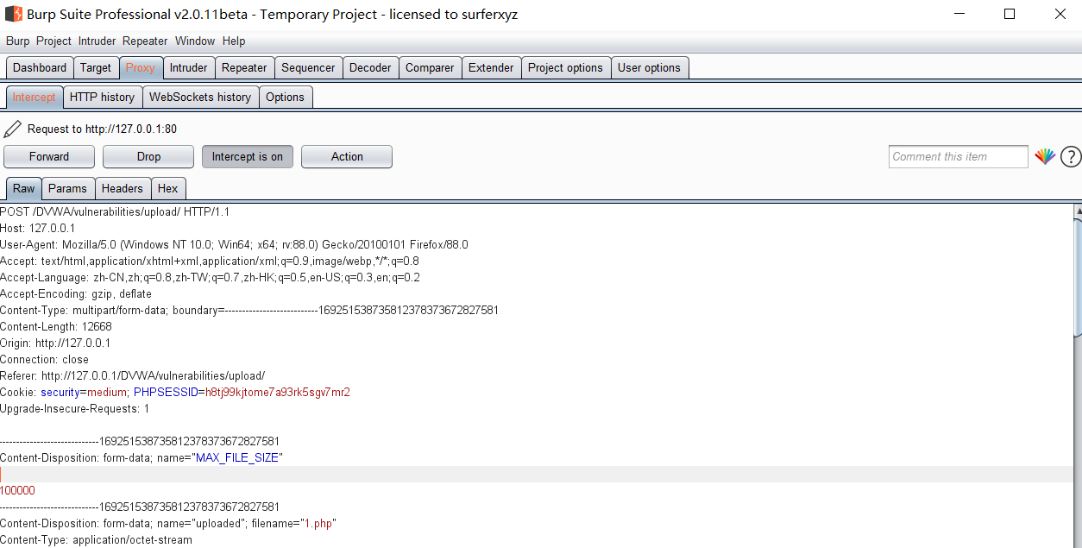This screenshot has width=1082, height=548.
Task: Minimize the Burp Suite window
Action: click(x=959, y=14)
